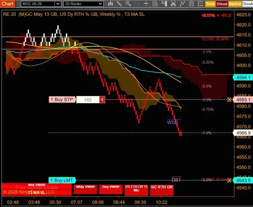Click the 4594.1 cyan price marker
This screenshot has width=253, height=207.
243,77
